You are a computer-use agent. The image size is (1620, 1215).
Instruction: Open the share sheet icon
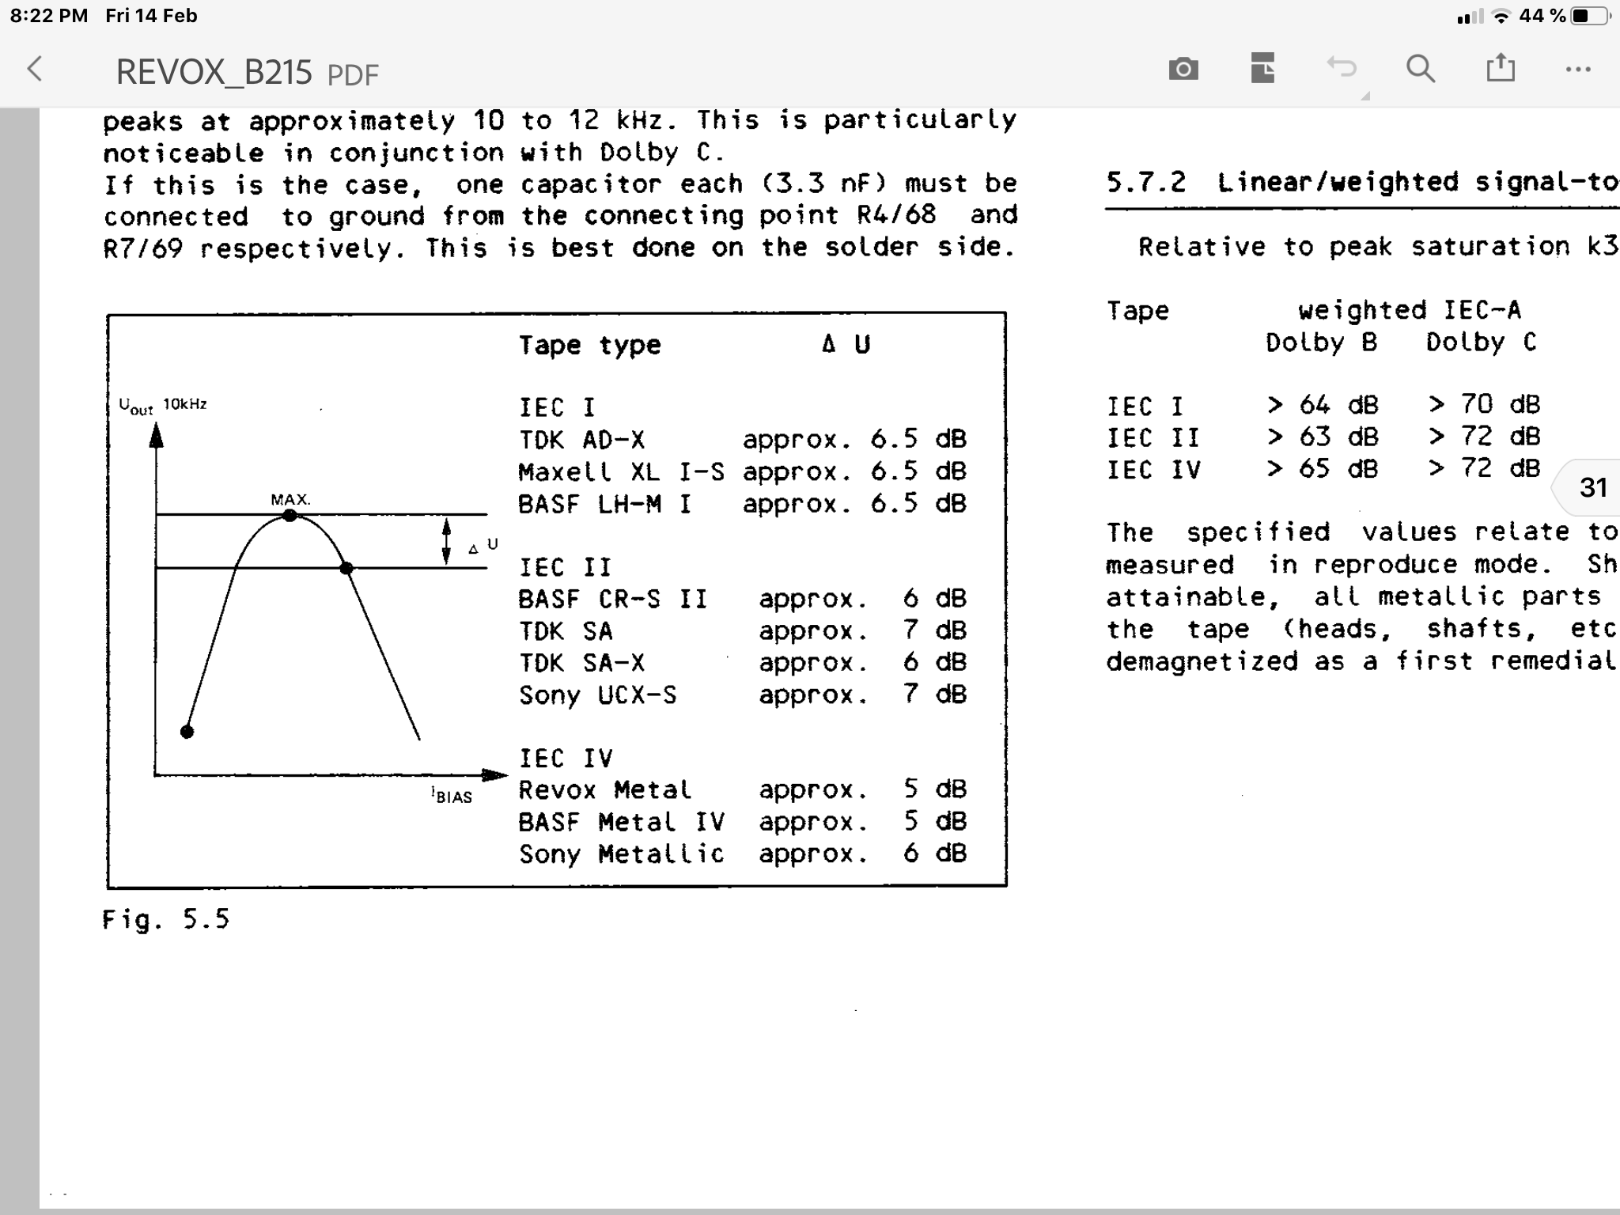[x=1501, y=68]
